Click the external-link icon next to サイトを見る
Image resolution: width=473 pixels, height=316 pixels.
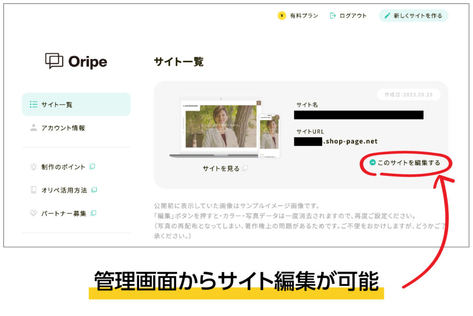[x=244, y=168]
